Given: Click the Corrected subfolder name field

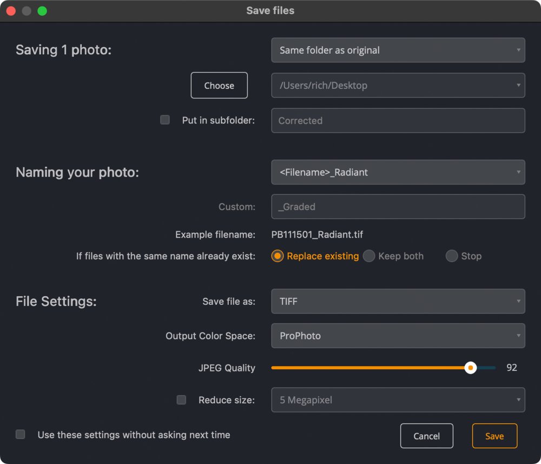Looking at the screenshot, I should pyautogui.click(x=398, y=121).
